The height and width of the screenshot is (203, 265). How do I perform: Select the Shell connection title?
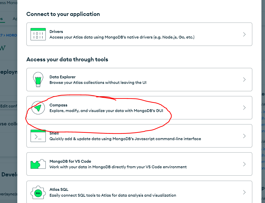click(54, 133)
